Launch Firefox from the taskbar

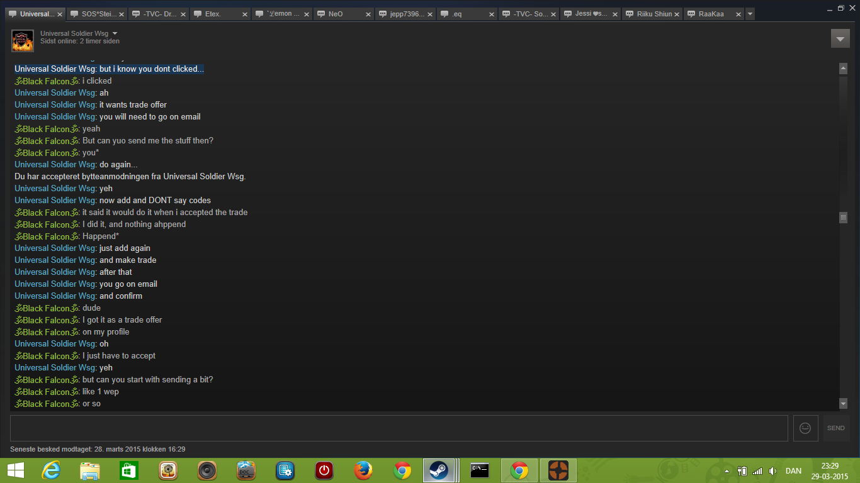[363, 470]
